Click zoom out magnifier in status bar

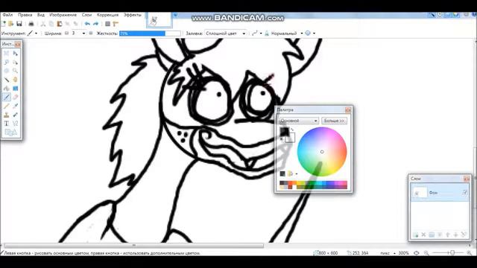(426, 253)
